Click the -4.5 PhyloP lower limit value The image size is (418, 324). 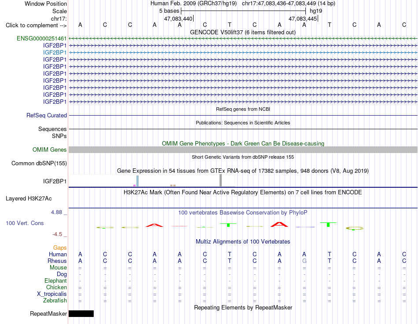pyautogui.click(x=57, y=234)
